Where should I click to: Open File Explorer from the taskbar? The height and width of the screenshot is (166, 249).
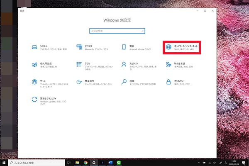(x=77, y=163)
